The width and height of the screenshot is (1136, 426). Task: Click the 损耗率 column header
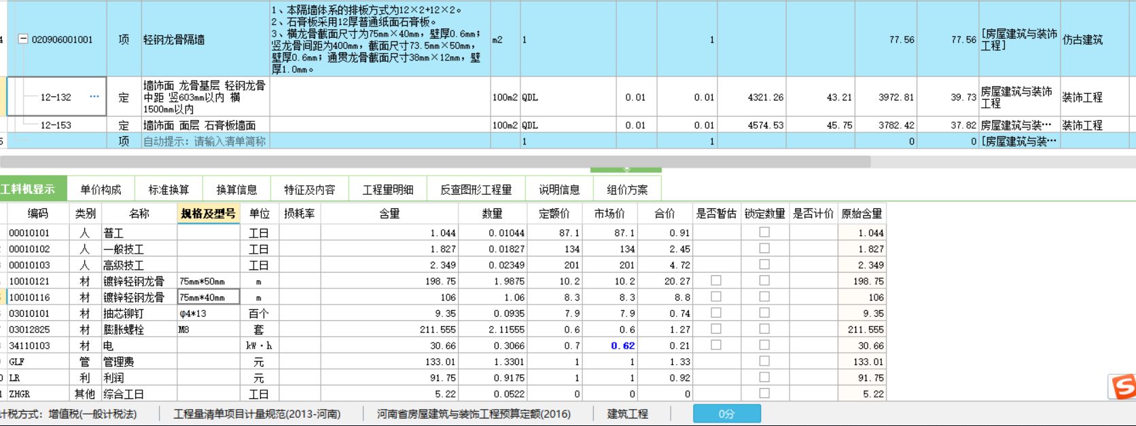(299, 214)
